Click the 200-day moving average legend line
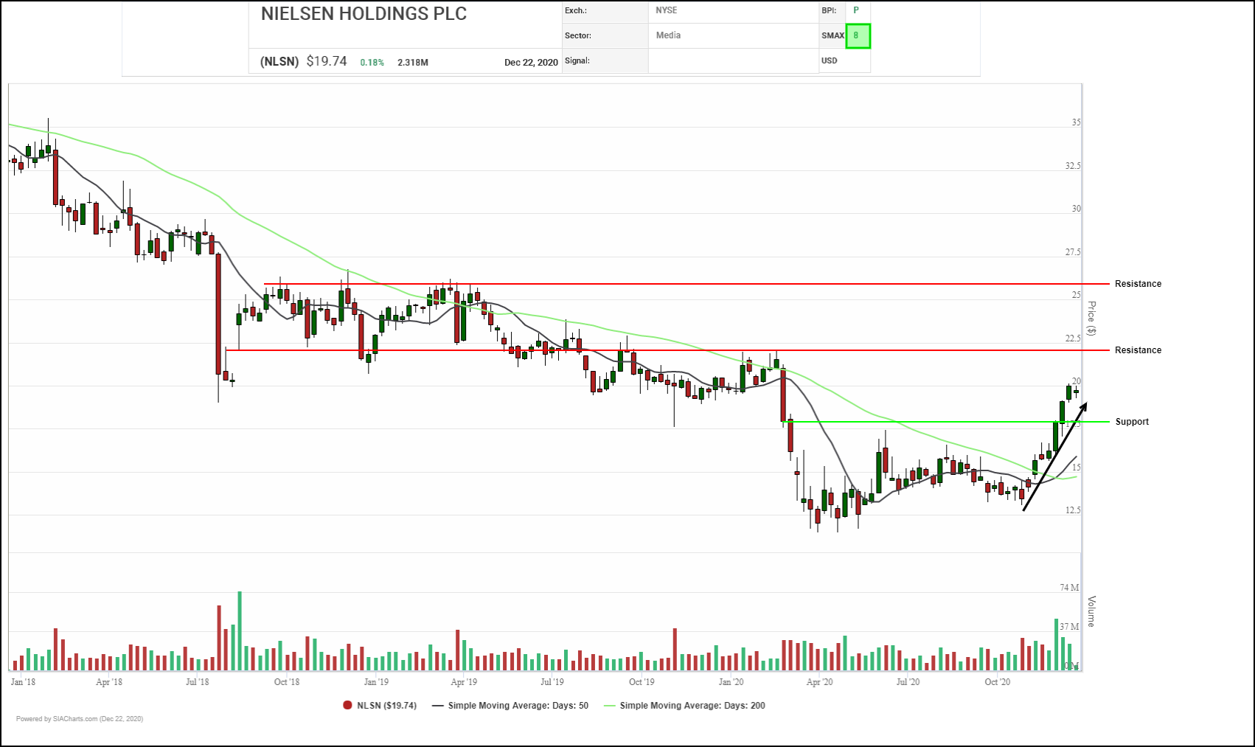 [x=609, y=706]
